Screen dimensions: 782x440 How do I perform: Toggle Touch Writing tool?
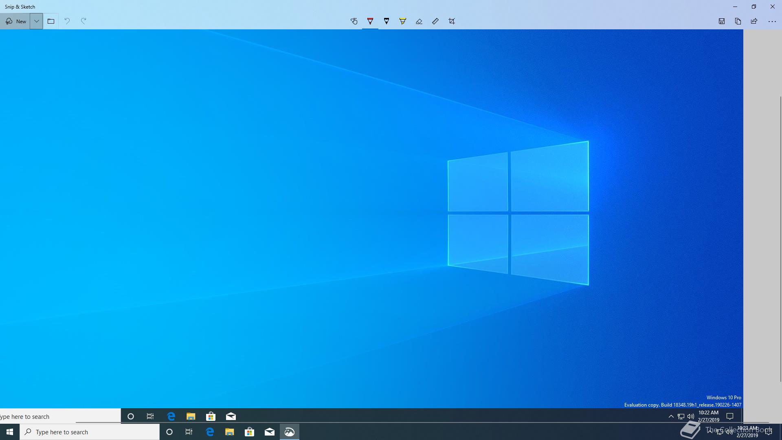pos(354,21)
